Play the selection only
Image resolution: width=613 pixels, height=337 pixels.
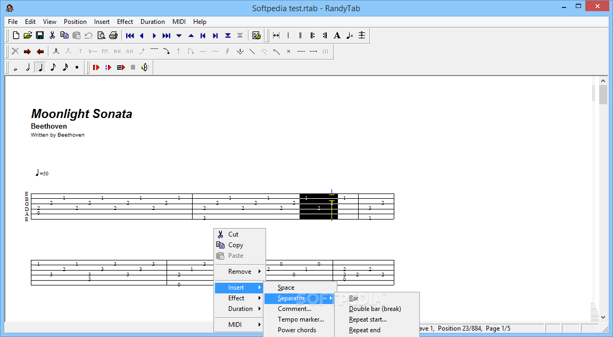click(121, 68)
